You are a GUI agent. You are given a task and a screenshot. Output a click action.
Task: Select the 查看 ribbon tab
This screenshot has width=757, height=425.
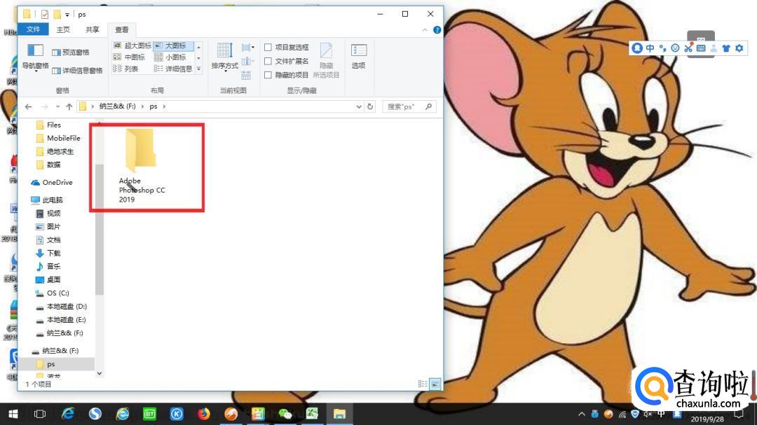[122, 29]
